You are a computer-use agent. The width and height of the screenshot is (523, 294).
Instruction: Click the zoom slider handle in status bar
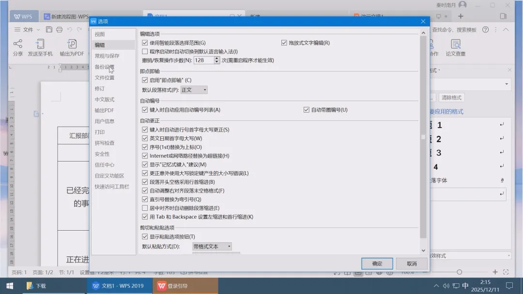click(459, 272)
